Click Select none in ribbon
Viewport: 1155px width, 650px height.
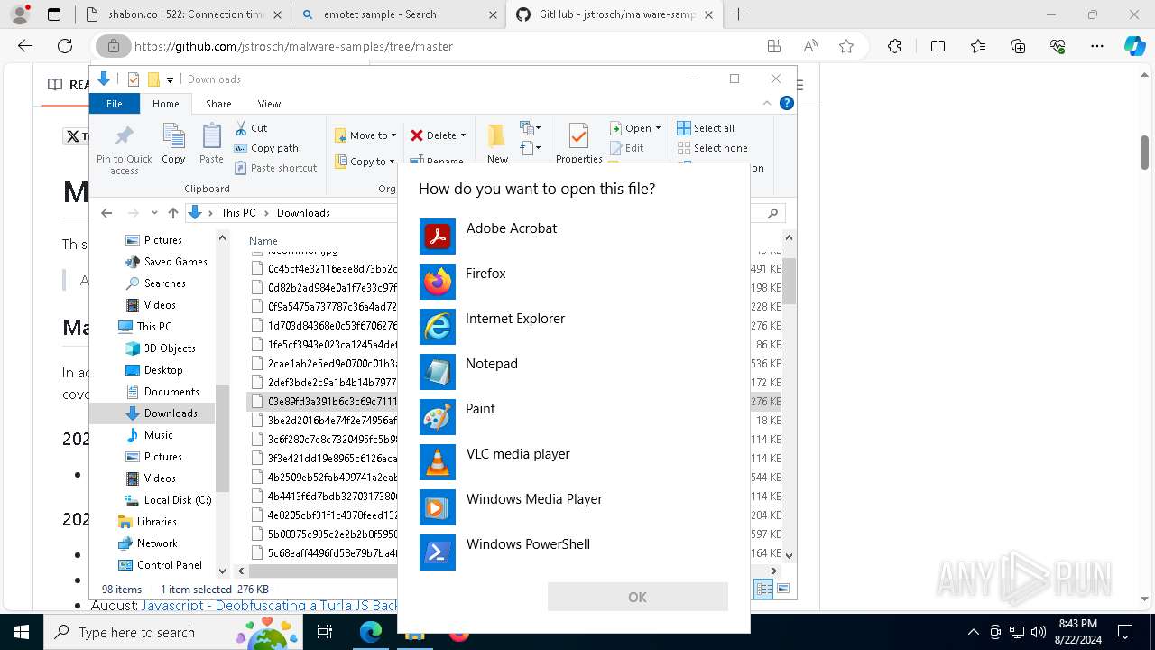712,148
